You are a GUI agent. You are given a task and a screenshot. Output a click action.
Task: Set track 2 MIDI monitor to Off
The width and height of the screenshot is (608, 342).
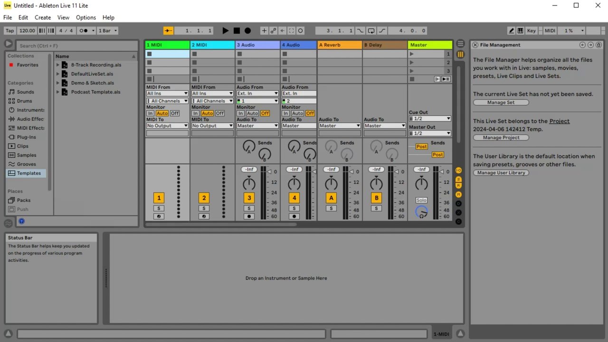tap(219, 114)
